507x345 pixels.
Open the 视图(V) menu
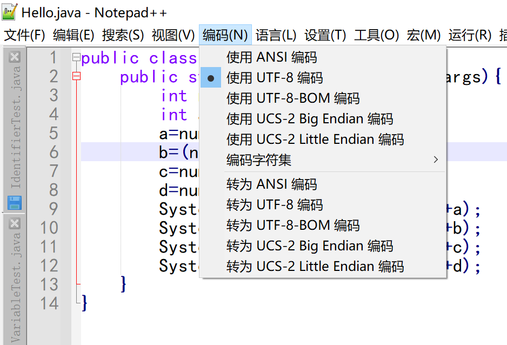pyautogui.click(x=173, y=35)
